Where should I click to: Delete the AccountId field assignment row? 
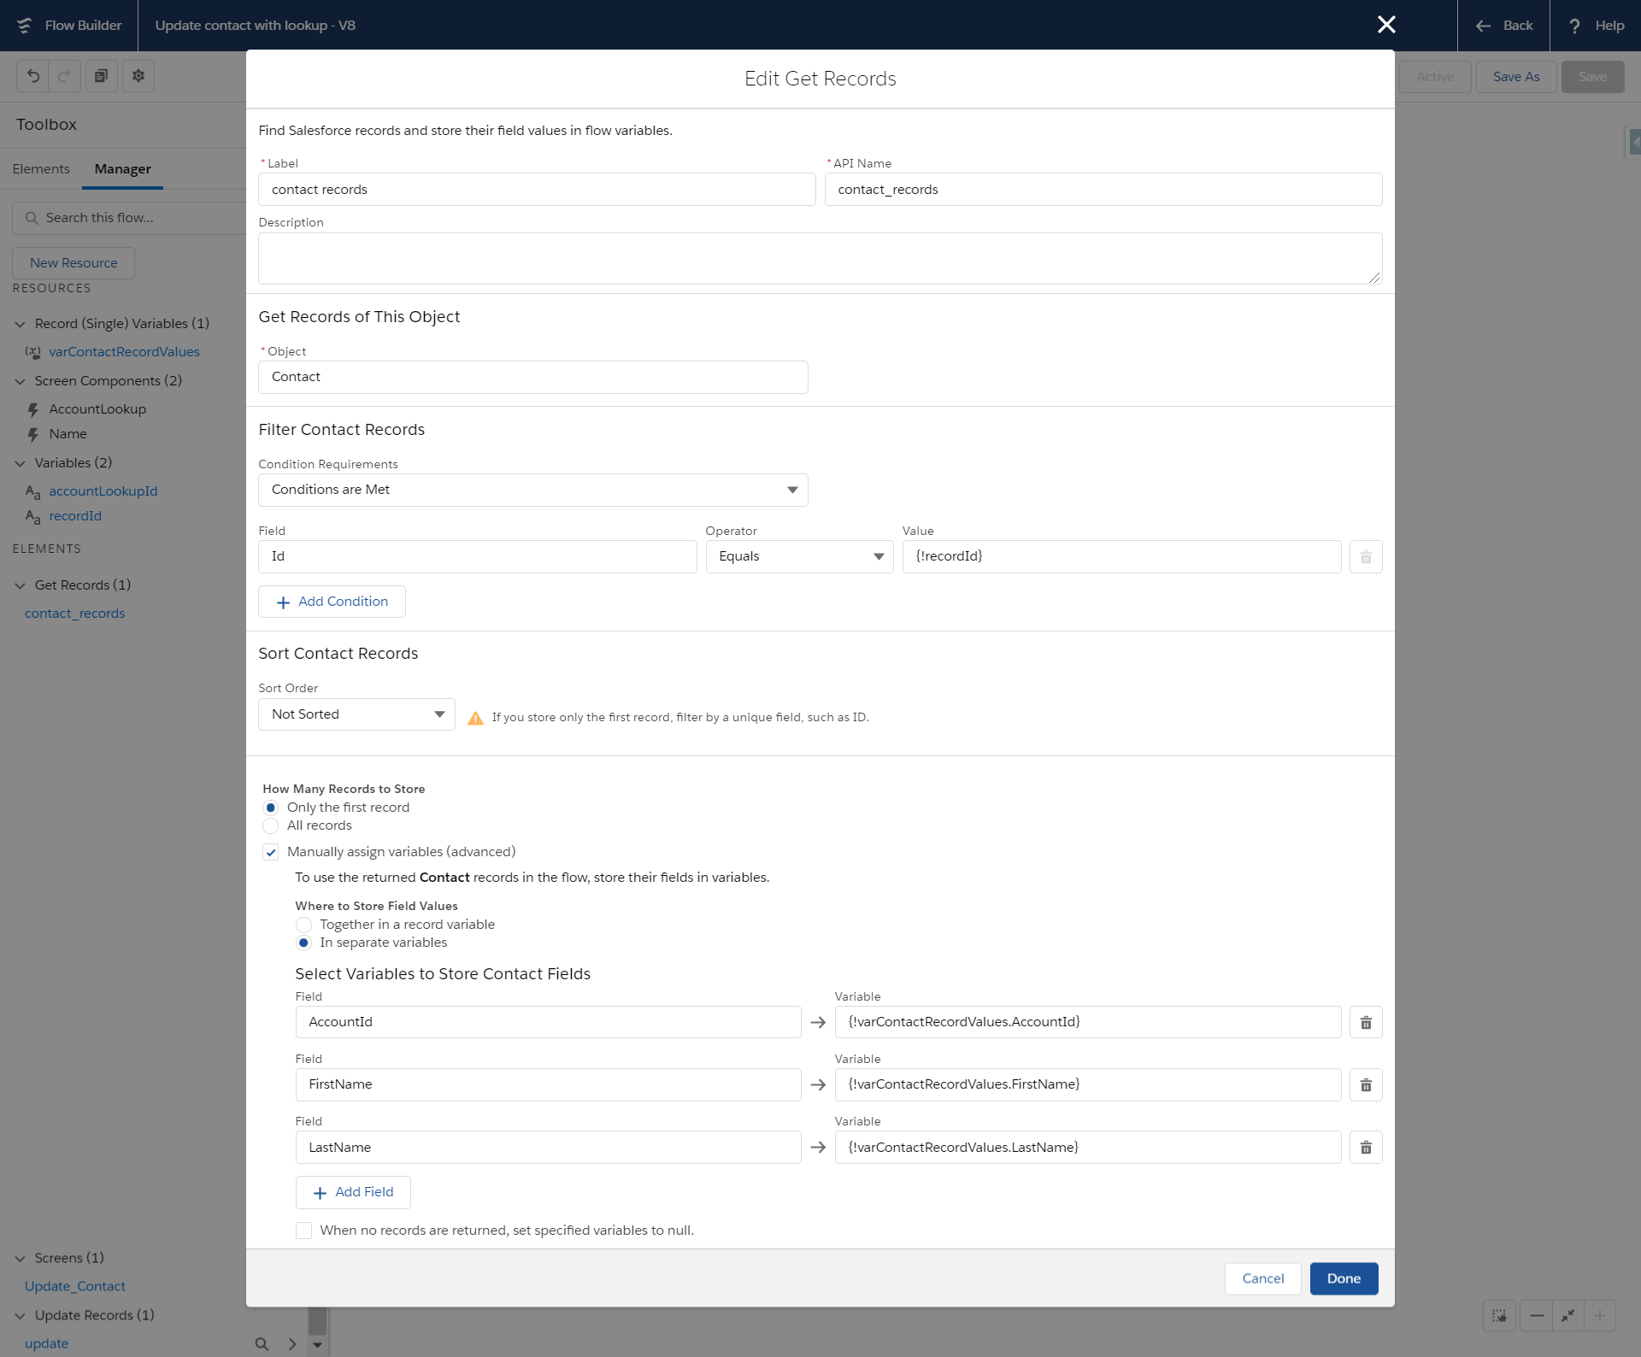pos(1366,1023)
